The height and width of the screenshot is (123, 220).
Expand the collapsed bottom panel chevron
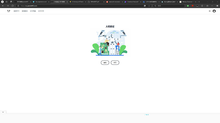(3, 112)
